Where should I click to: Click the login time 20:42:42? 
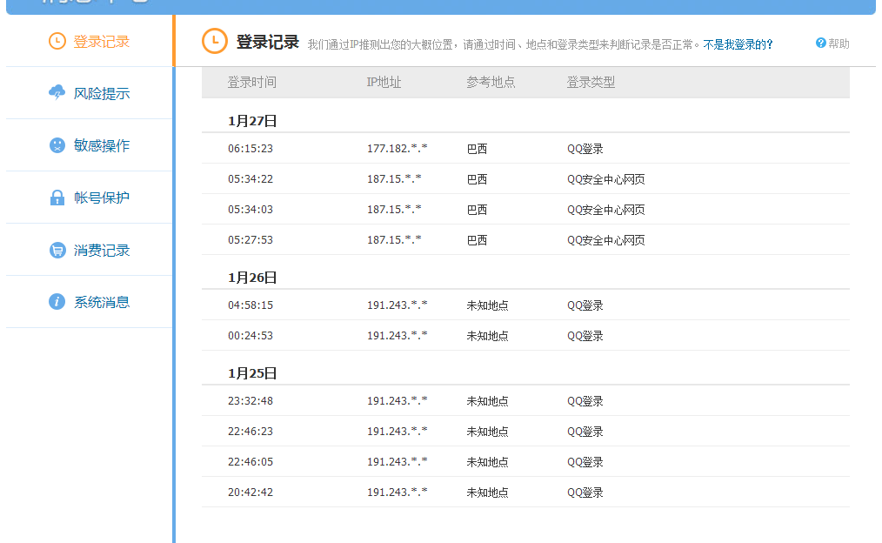coord(251,492)
